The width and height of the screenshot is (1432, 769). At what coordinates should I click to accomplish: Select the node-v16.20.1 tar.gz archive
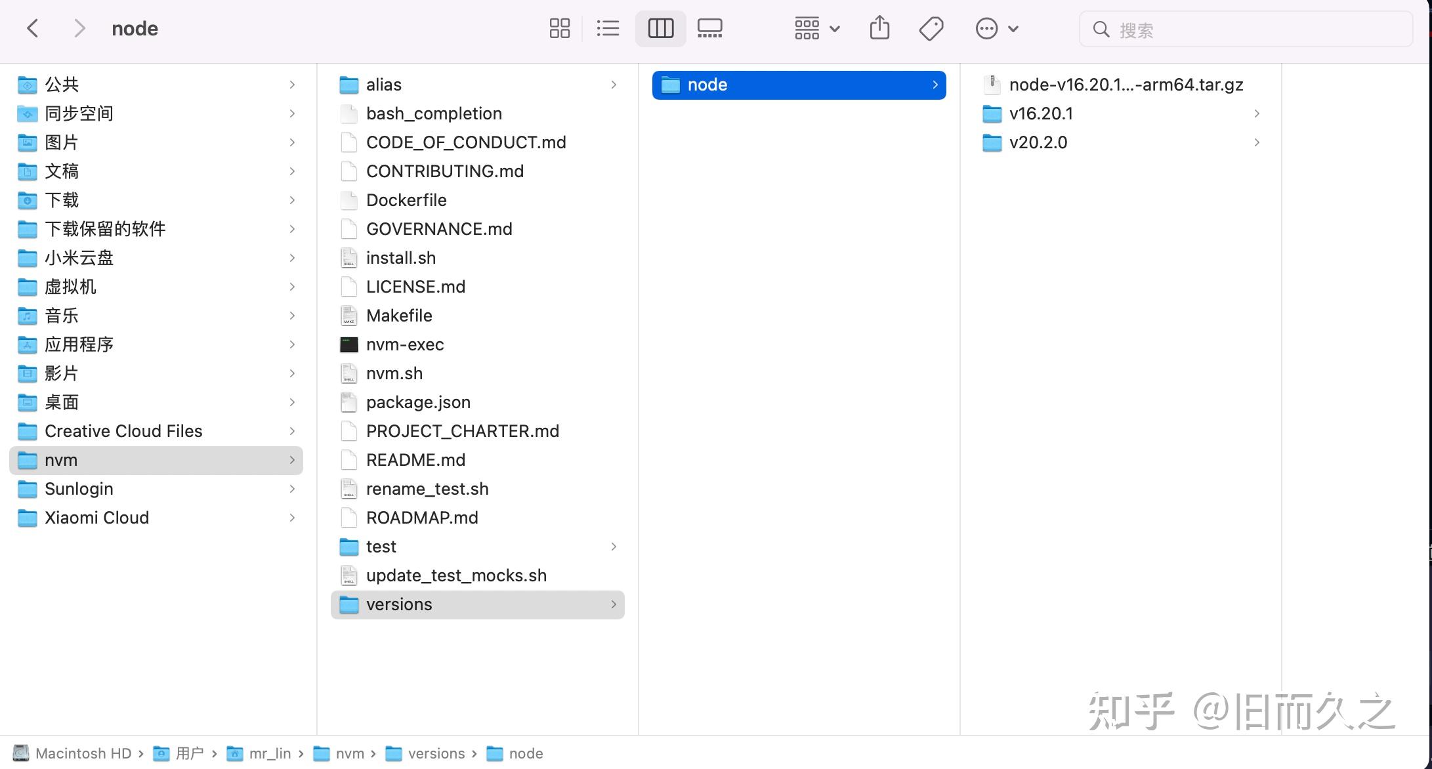[x=1126, y=85]
